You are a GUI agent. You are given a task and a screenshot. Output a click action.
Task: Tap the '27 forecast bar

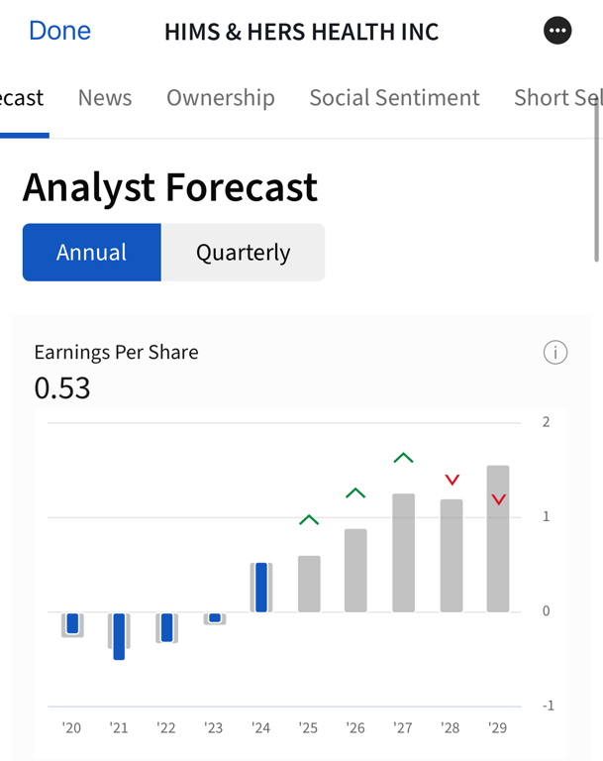403,552
